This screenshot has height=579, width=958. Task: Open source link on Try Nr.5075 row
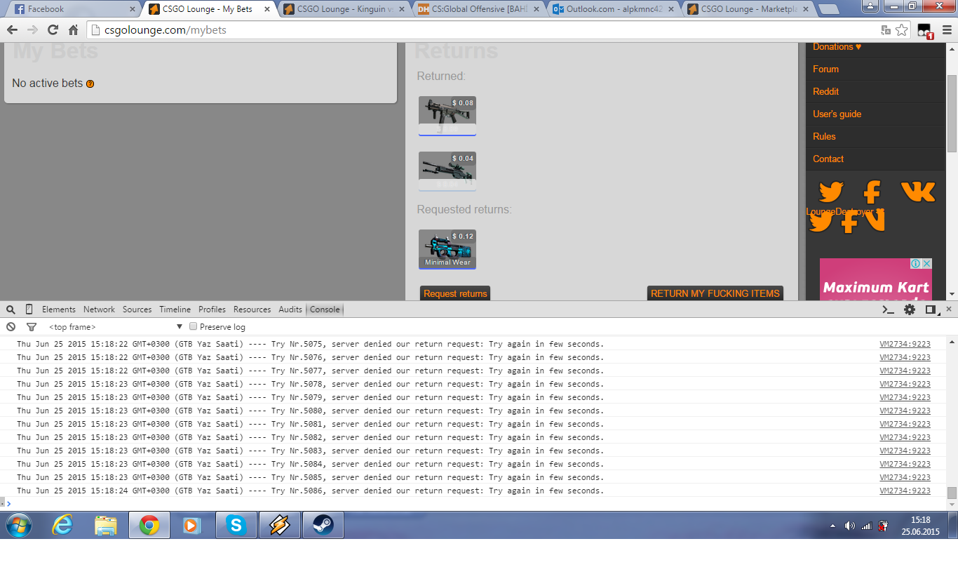pyautogui.click(x=905, y=344)
